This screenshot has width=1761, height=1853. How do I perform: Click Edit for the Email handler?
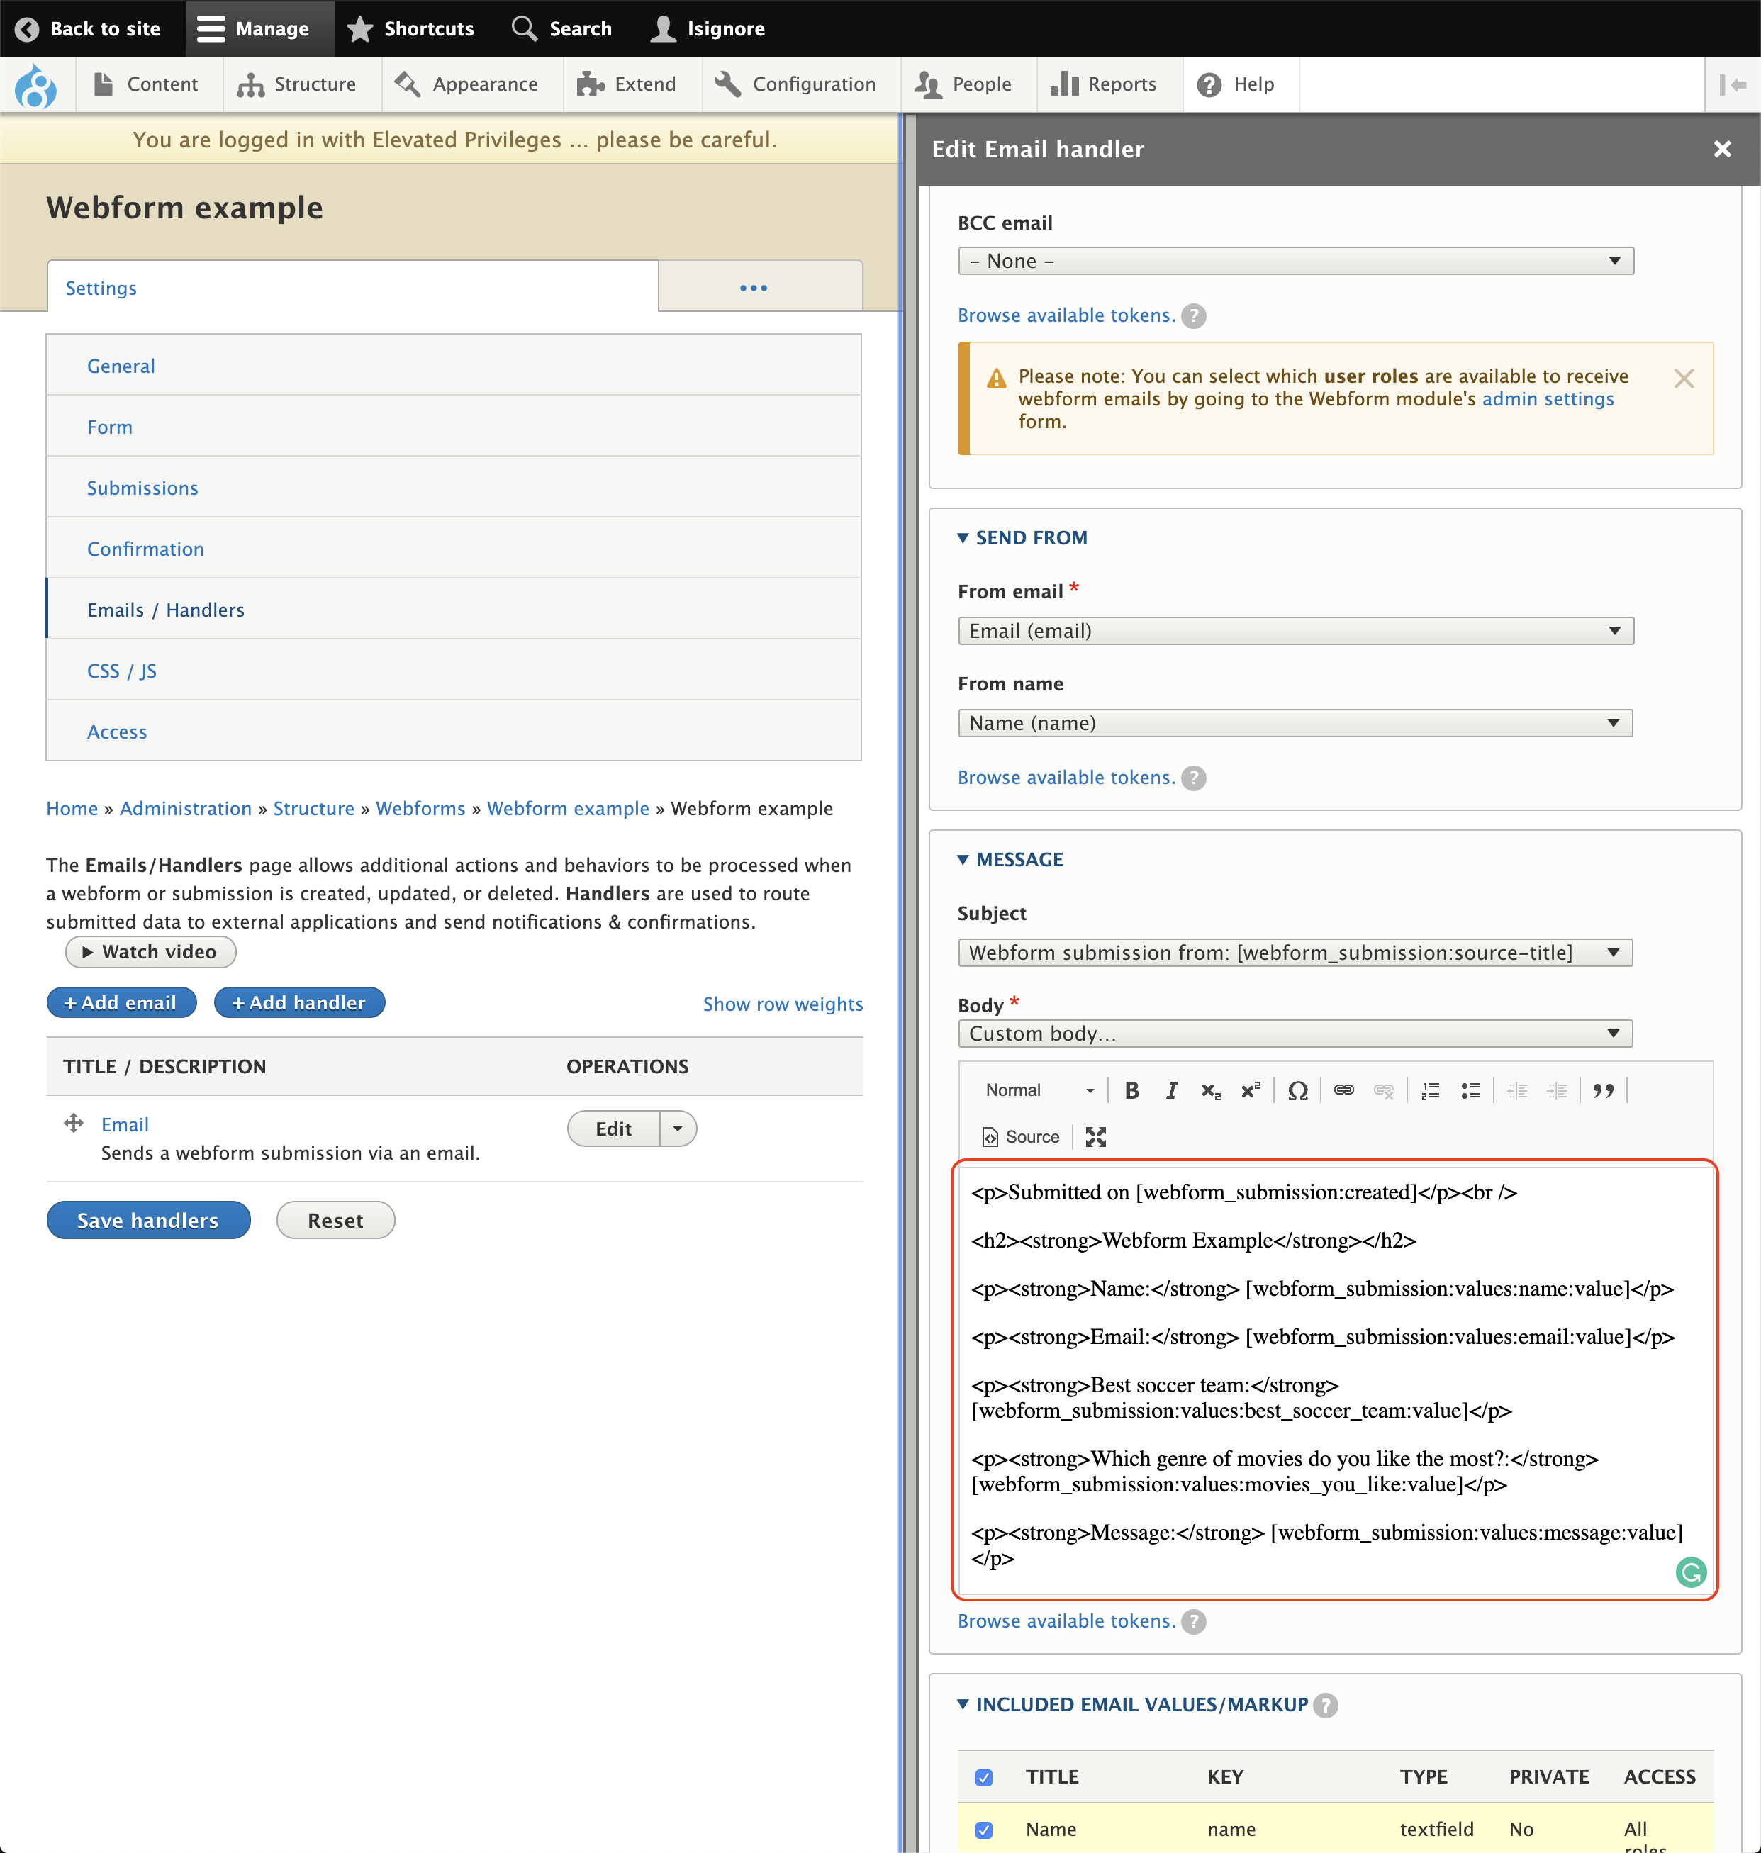pos(614,1129)
